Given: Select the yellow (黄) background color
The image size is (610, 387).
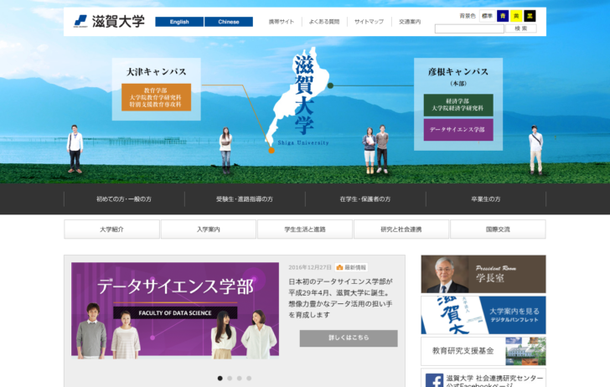Looking at the screenshot, I should pyautogui.click(x=516, y=16).
